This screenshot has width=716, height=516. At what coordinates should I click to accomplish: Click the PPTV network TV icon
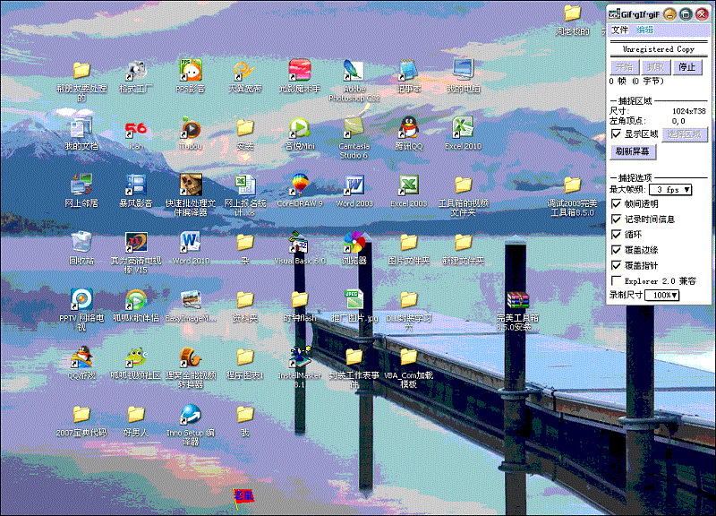point(81,299)
